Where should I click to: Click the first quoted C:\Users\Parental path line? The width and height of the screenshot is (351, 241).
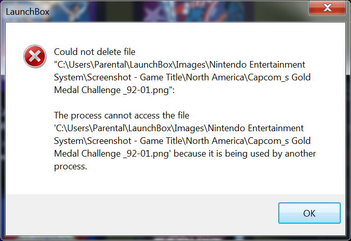tap(180, 65)
